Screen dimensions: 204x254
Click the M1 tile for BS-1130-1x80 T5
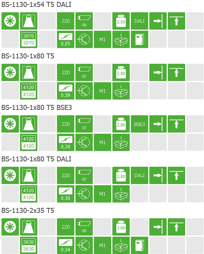tap(102, 91)
